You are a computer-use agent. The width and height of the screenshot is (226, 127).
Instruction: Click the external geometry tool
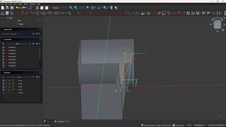tap(143, 13)
